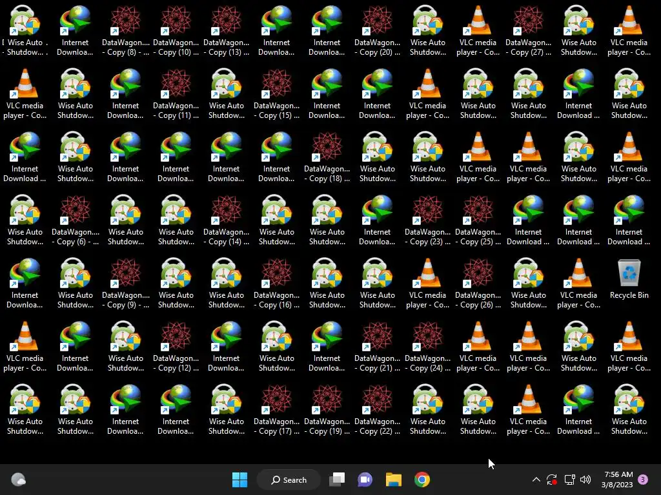661x495 pixels.
Task: Show hidden system tray icons
Action: 536,480
